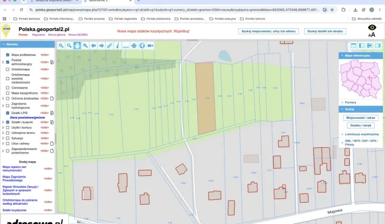Uncheck Mapa podkładowa layer
The height and width of the screenshot is (224, 385).
(x=7, y=55)
